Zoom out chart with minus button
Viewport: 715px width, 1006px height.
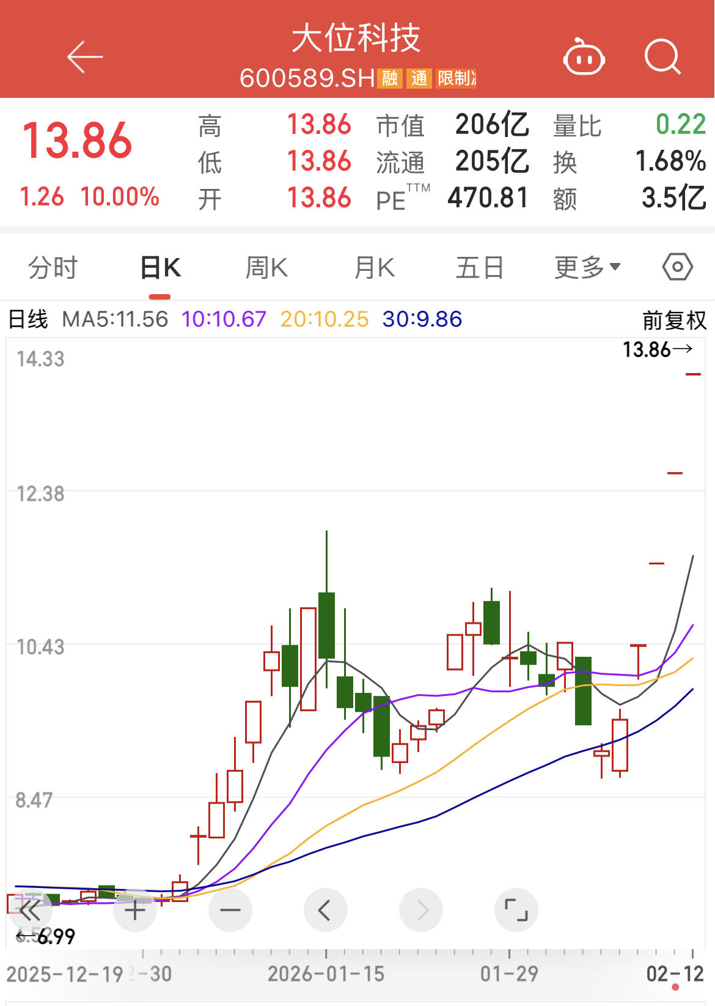pos(230,910)
